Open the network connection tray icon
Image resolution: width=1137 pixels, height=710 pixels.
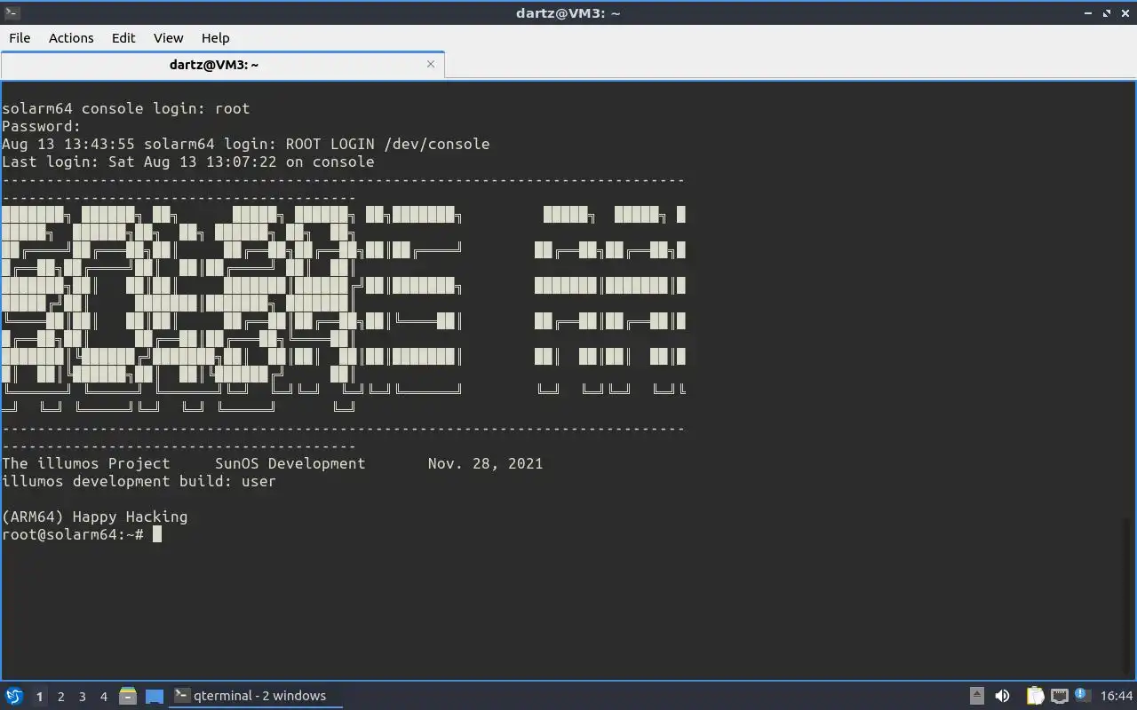1059,696
